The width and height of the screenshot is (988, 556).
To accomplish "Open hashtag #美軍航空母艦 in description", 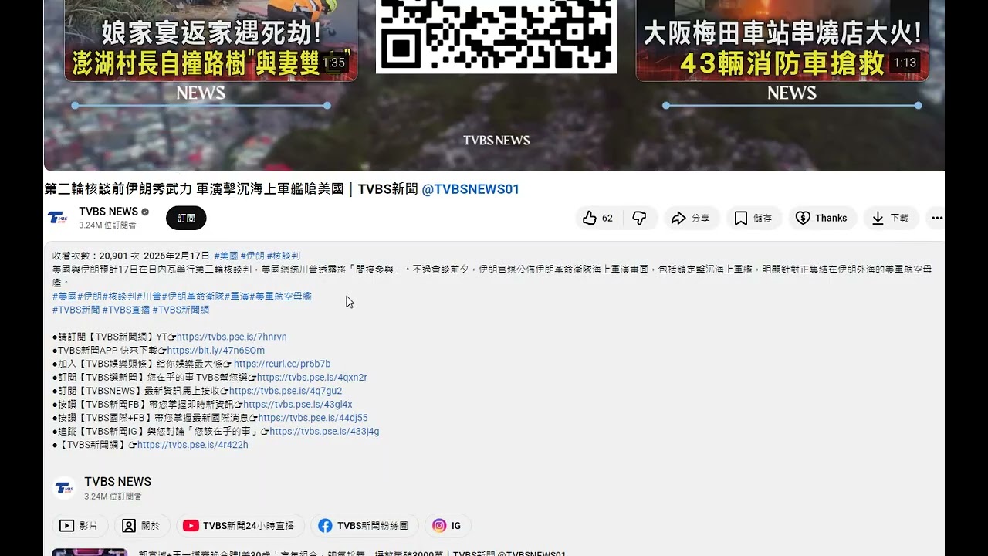I will 280,297.
